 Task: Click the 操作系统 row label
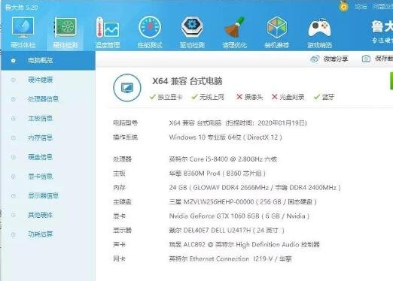pos(125,137)
